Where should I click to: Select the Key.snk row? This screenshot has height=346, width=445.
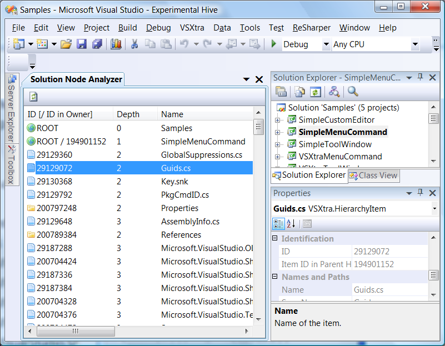point(139,182)
